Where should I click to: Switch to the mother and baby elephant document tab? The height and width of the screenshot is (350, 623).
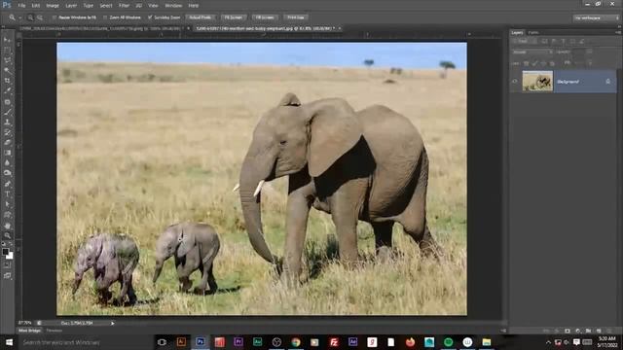(268, 28)
